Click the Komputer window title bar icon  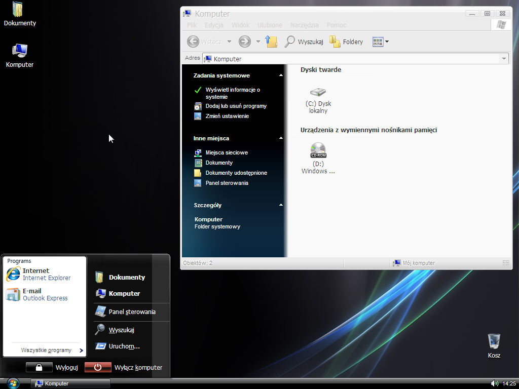click(188, 14)
